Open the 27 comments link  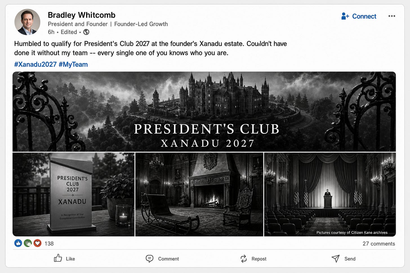click(x=379, y=244)
